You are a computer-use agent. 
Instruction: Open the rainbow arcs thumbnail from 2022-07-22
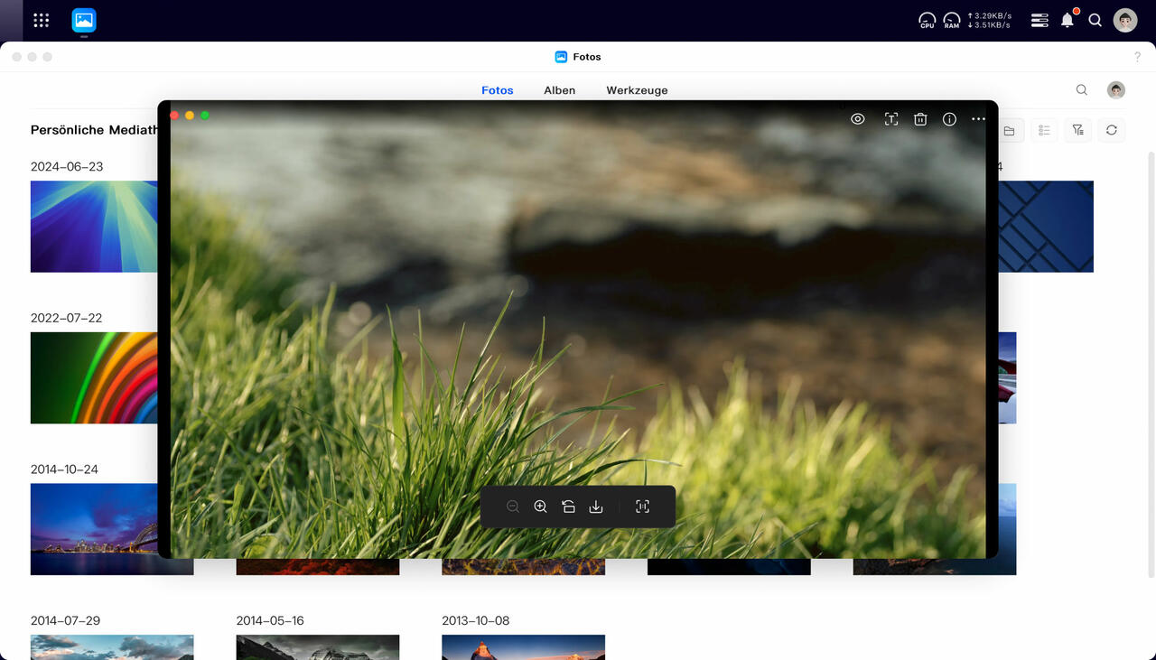point(94,377)
